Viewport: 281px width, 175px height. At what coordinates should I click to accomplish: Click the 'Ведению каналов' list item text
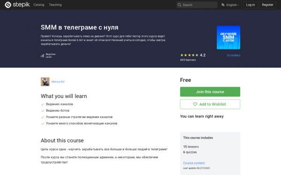(59, 104)
